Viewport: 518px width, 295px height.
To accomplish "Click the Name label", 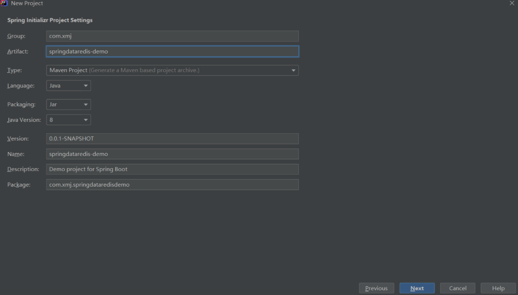I will pos(16,154).
